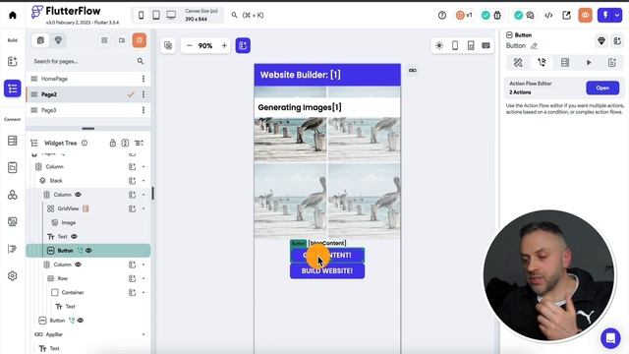Click the BUILD WEBSITE! button on canvas
Image resolution: width=629 pixels, height=354 pixels.
pos(327,271)
